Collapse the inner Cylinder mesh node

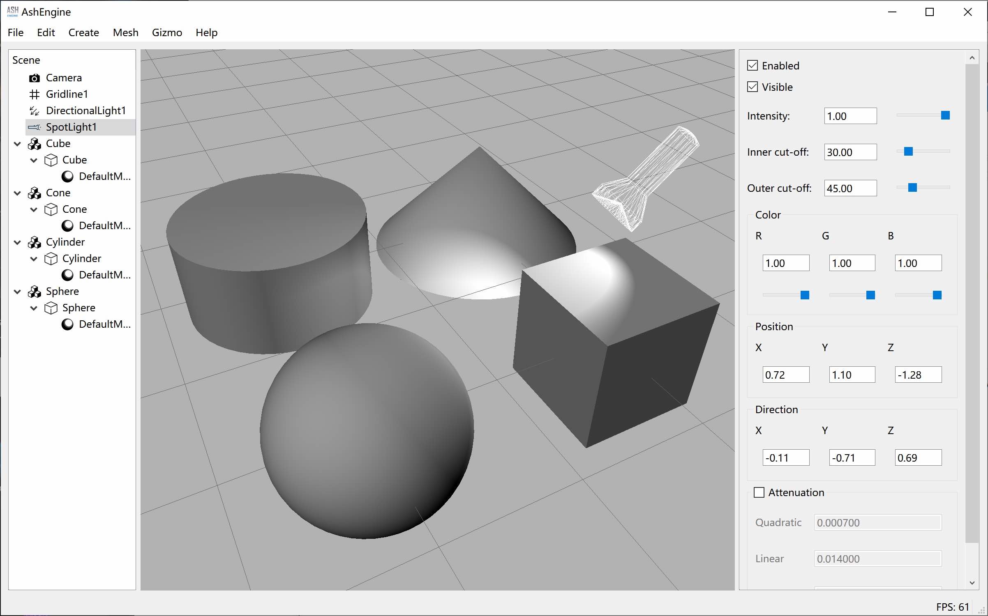click(34, 259)
